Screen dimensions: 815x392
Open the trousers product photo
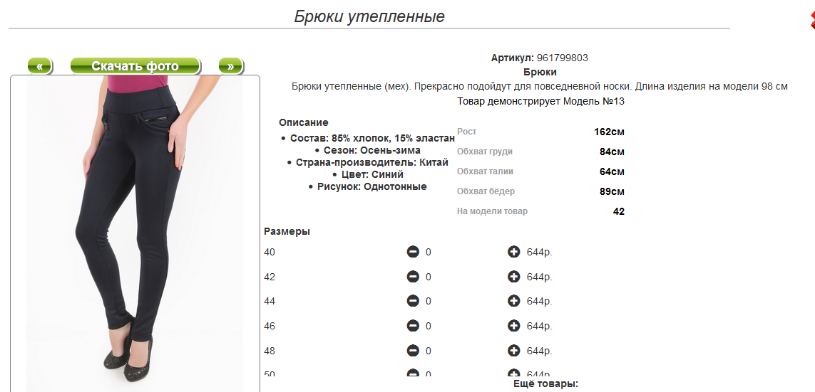[x=135, y=233]
